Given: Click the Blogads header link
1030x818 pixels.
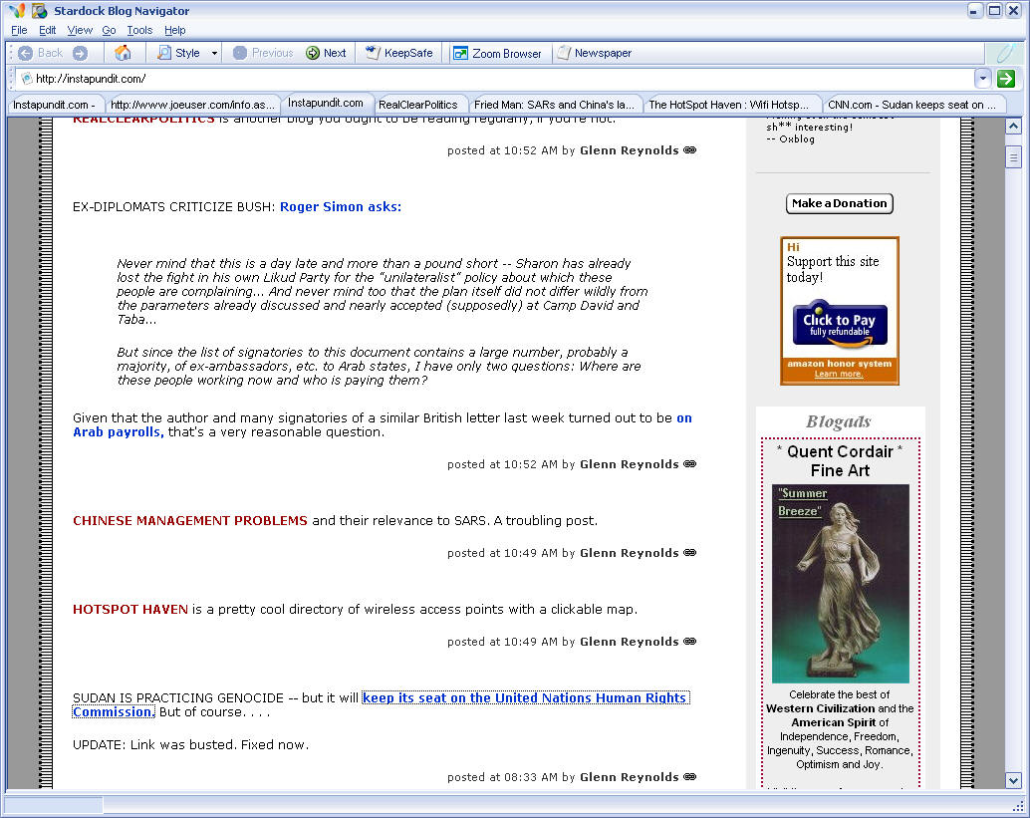Looking at the screenshot, I should [x=839, y=421].
